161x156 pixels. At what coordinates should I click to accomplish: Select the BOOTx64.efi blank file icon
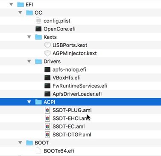38,151
